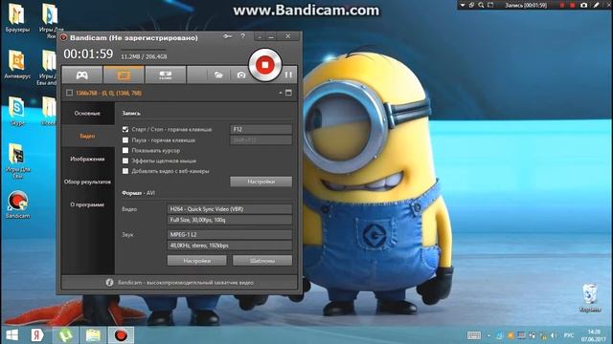Enable the Пауза hotkey checkbox
The width and height of the screenshot is (613, 344).
(x=125, y=140)
